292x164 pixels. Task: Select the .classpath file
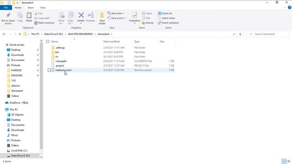click(61, 61)
